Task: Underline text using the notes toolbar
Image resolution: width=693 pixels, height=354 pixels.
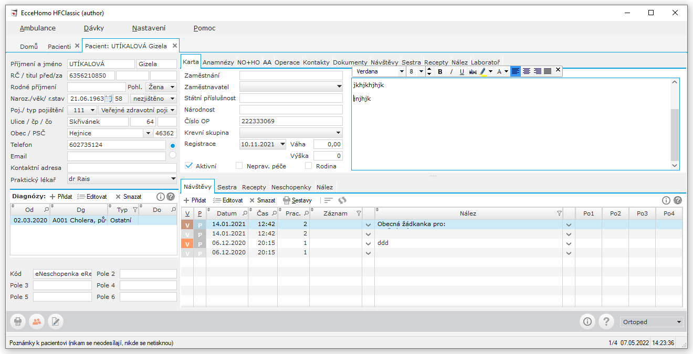Action: pyautogui.click(x=462, y=71)
